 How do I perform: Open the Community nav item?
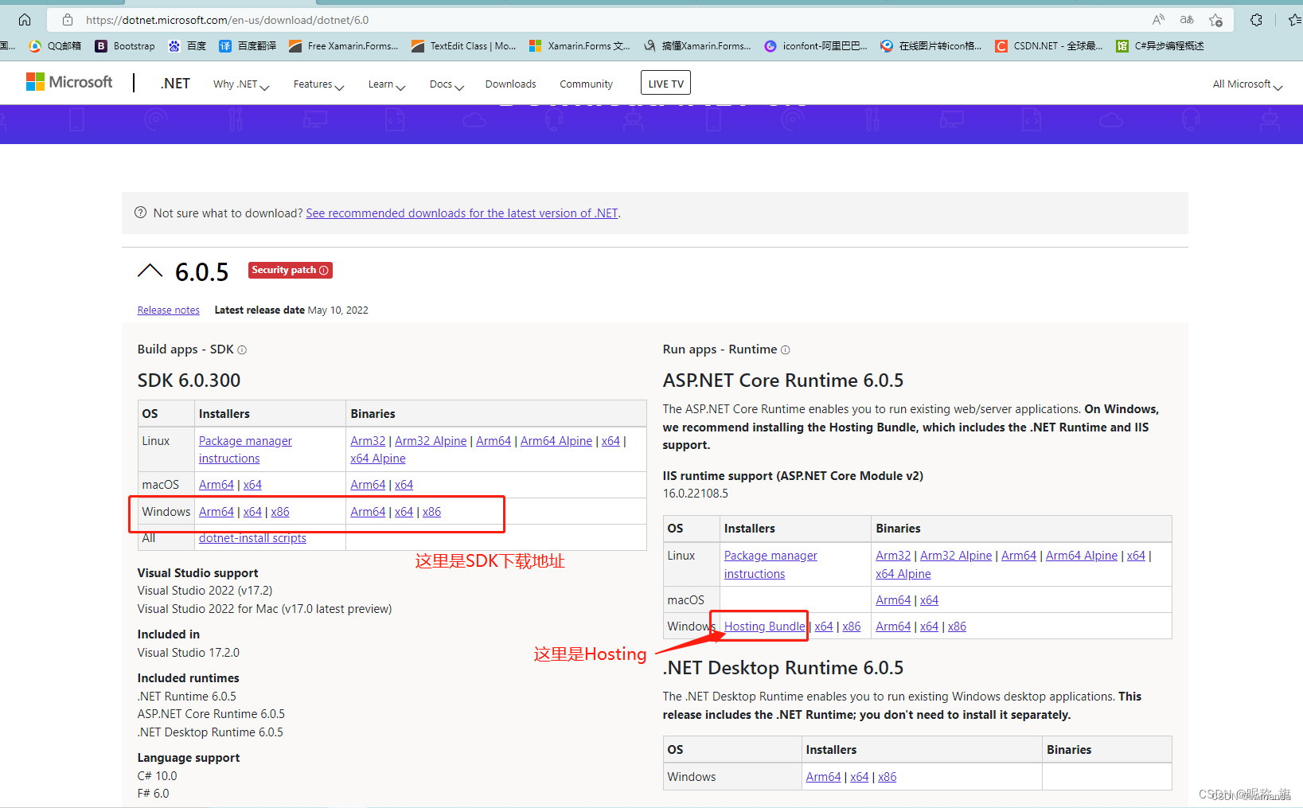[x=586, y=84]
